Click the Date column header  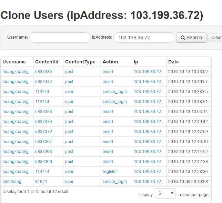pyautogui.click(x=173, y=62)
